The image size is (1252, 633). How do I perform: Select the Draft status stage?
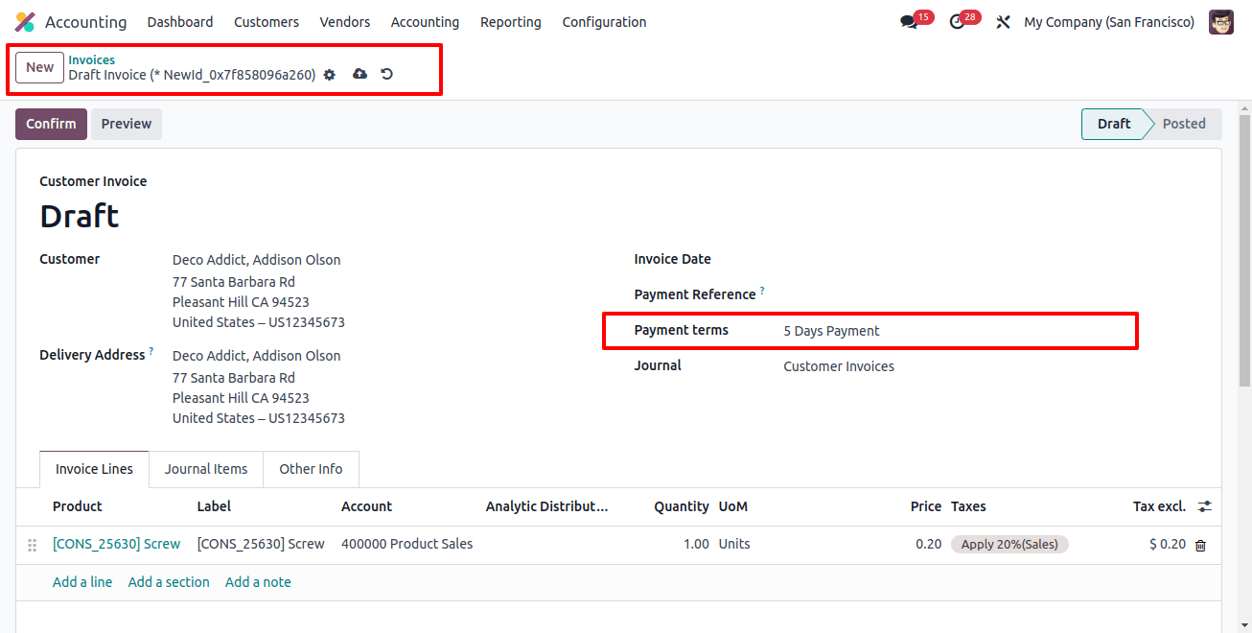(x=1113, y=124)
